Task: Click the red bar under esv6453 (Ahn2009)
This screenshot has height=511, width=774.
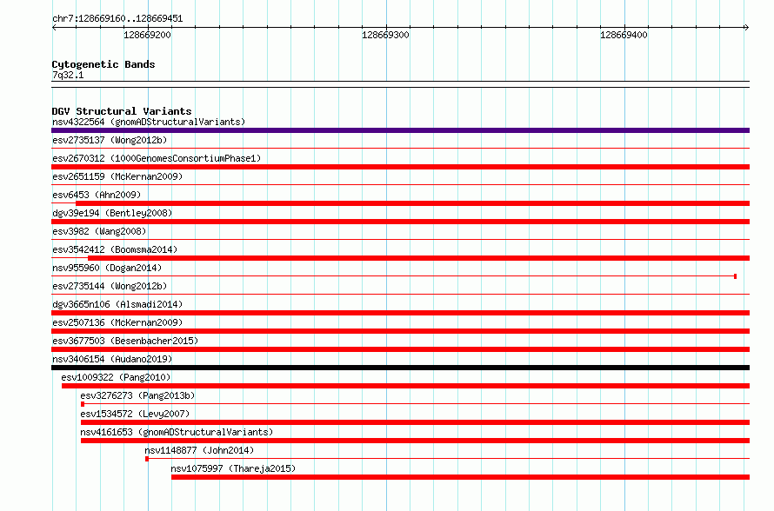Action: [x=413, y=203]
